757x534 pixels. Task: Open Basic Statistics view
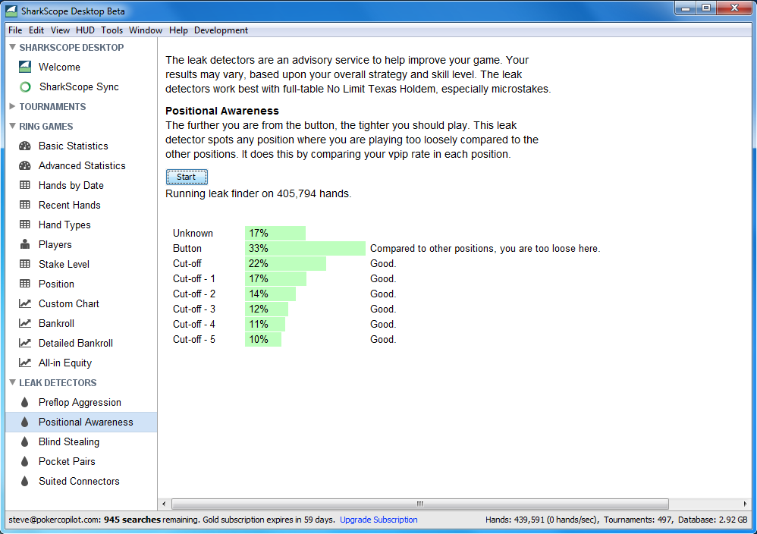pyautogui.click(x=74, y=146)
